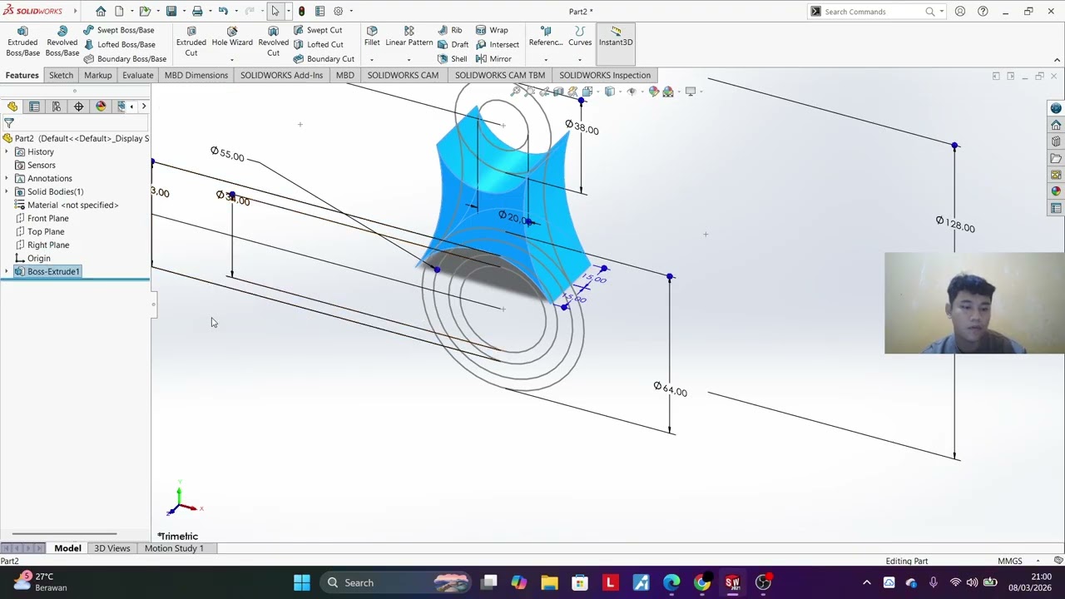Expand the Boss-Extrude1 feature node
Viewport: 1065px width, 599px height.
click(x=7, y=272)
